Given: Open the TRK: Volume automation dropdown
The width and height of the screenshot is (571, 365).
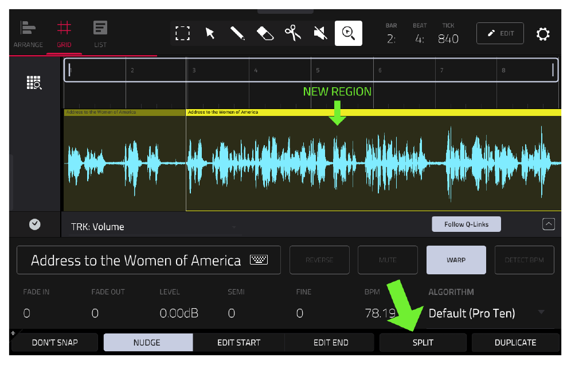Looking at the screenshot, I should coord(154,227).
